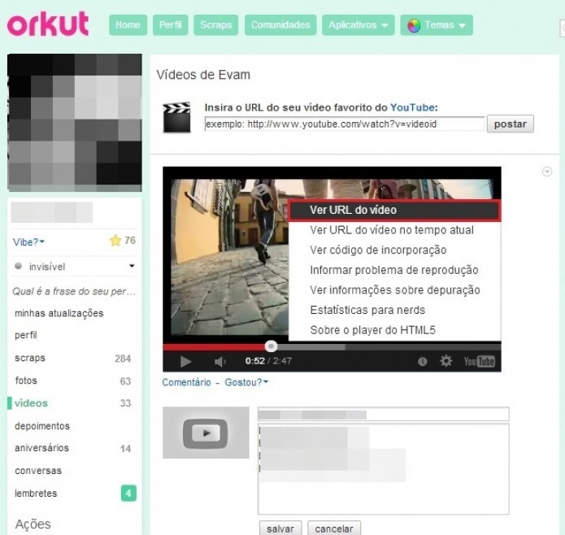The height and width of the screenshot is (535, 565).
Task: Click the Ações heading
Action: click(x=33, y=524)
